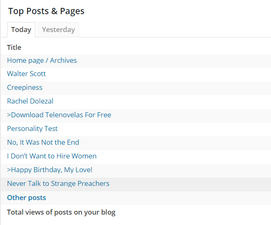Click Total views of posts row

click(x=61, y=212)
